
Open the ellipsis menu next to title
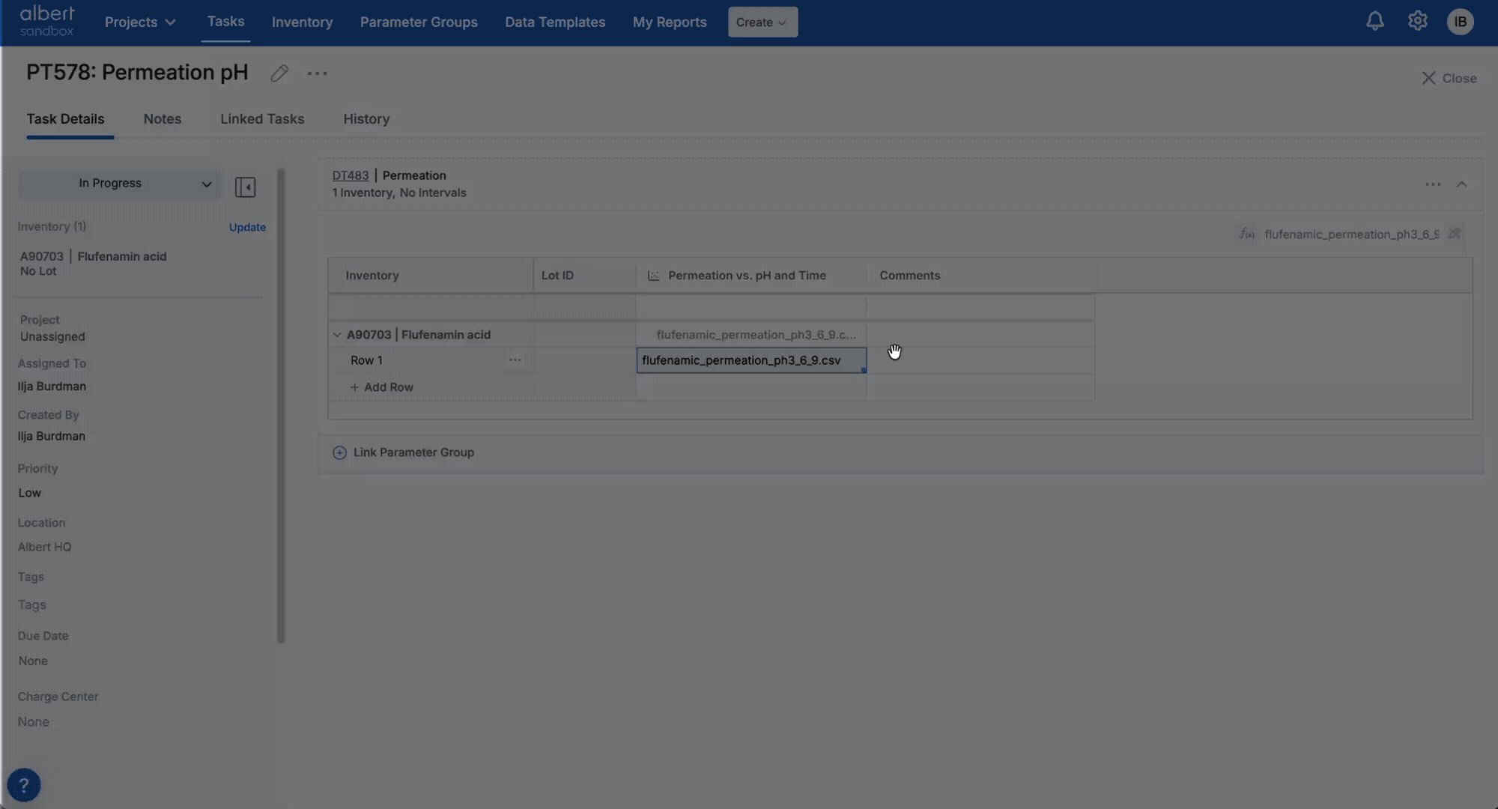pos(317,73)
